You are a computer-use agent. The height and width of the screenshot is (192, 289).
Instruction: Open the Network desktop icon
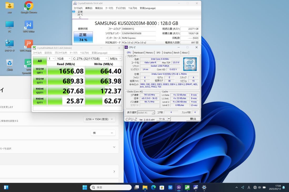pos(9,46)
